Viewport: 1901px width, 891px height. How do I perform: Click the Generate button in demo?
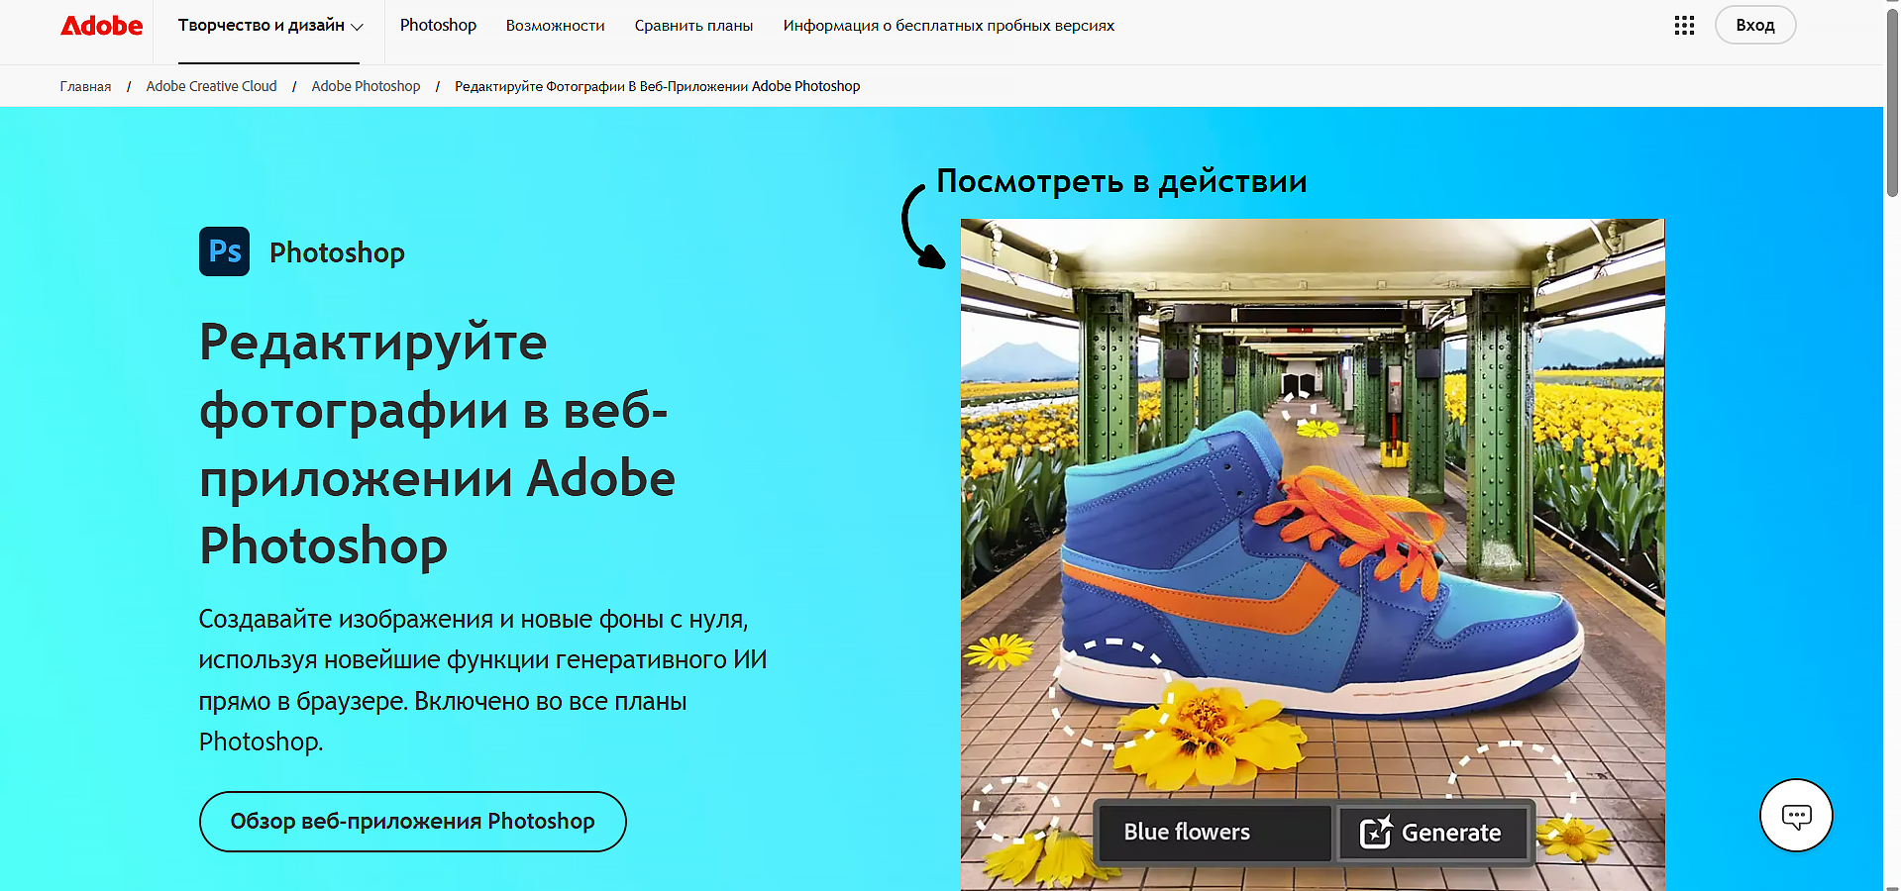[1431, 833]
